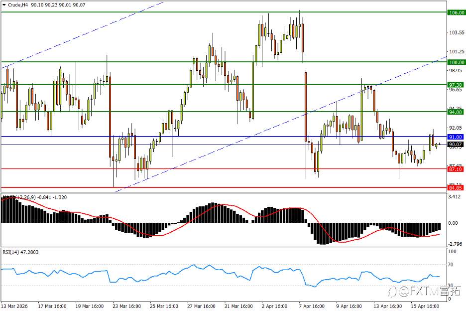
Task: Click the triangle arrow beside Crude,H4
Action: (4, 5)
